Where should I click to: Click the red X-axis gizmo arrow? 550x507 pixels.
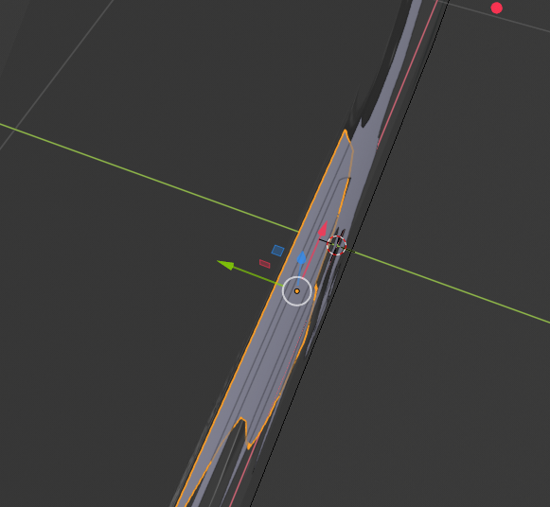coord(323,229)
